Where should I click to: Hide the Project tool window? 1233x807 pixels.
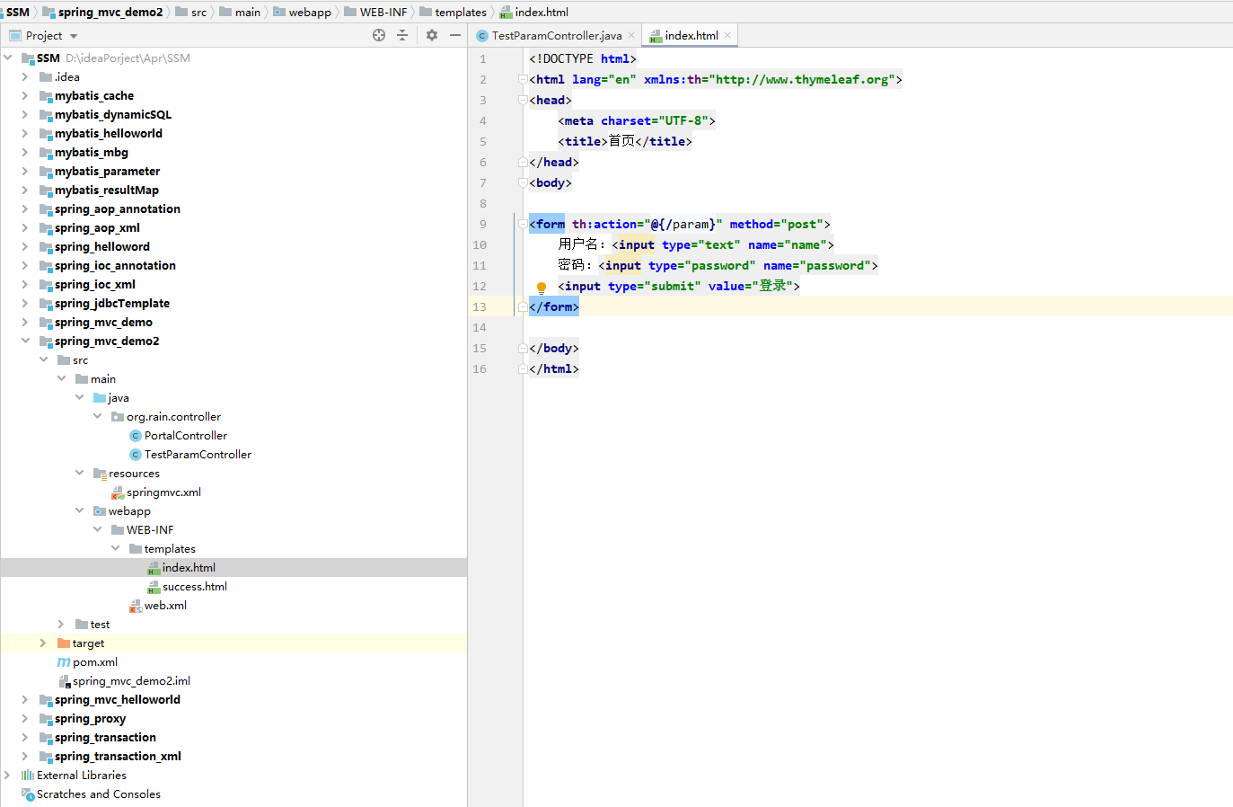[455, 35]
